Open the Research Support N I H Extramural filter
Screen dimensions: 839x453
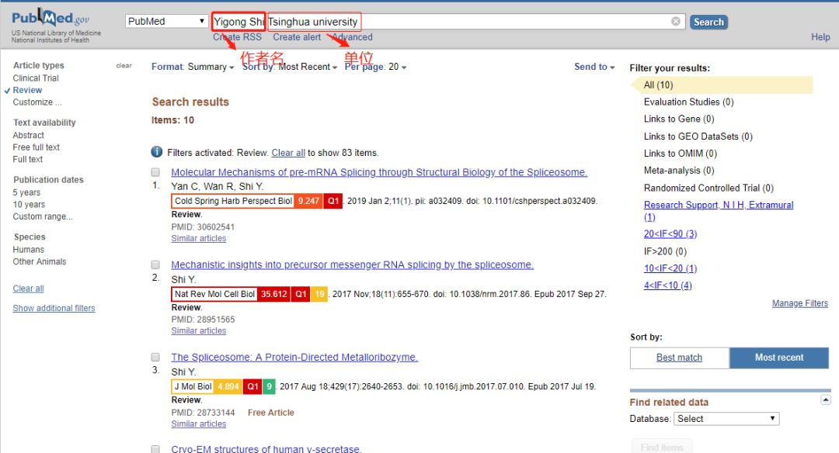[x=718, y=210]
